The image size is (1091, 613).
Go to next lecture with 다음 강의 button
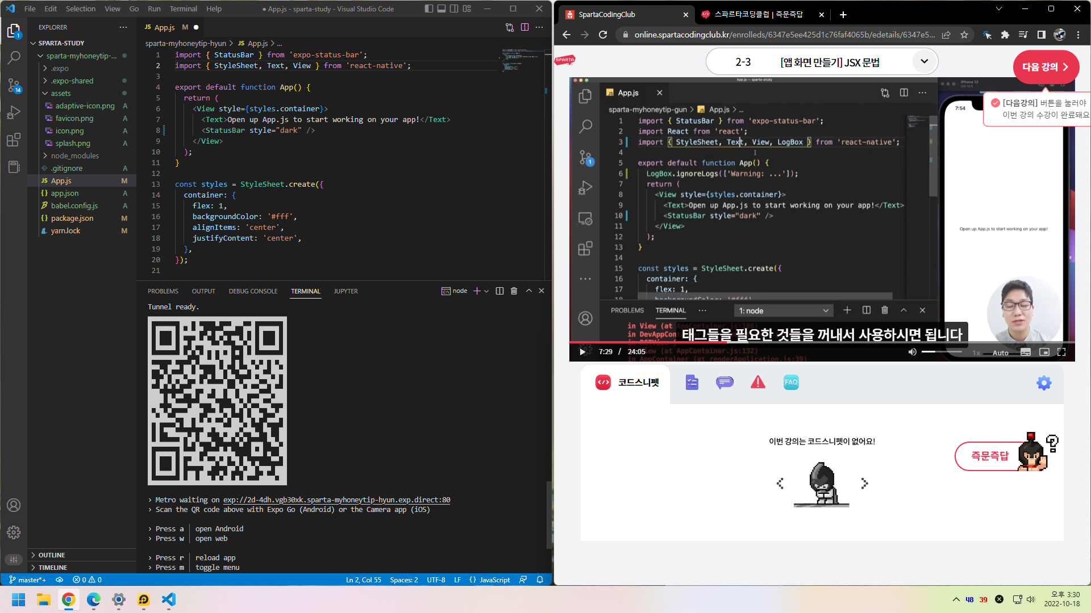pyautogui.click(x=1046, y=67)
